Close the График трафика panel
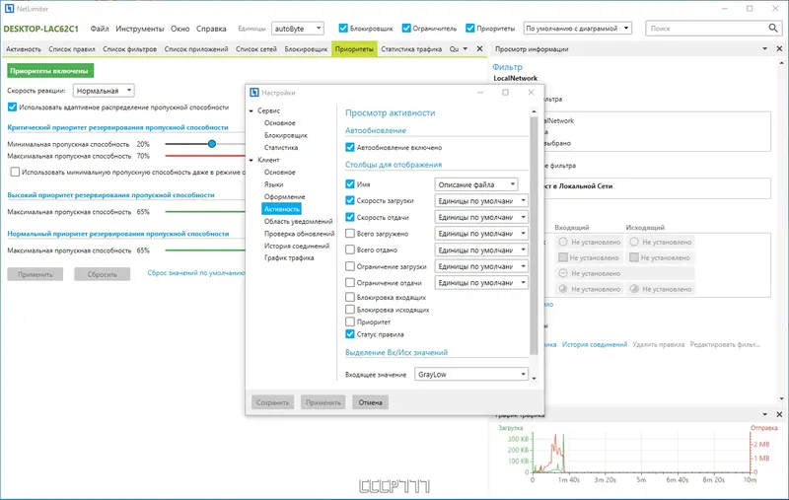 tap(779, 414)
